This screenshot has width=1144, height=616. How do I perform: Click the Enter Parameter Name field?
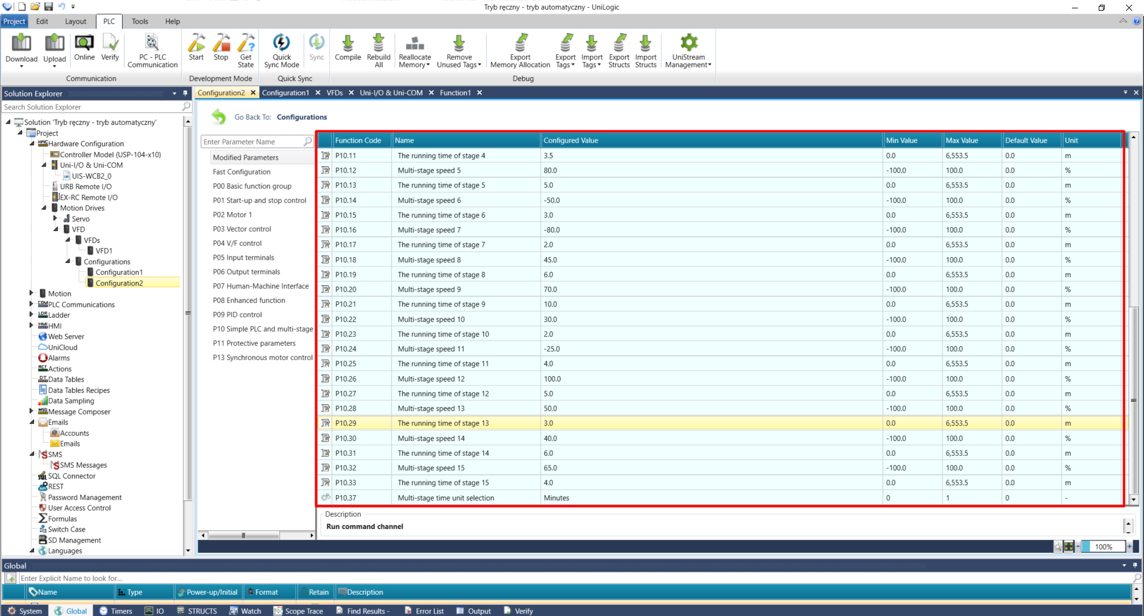[x=253, y=142]
